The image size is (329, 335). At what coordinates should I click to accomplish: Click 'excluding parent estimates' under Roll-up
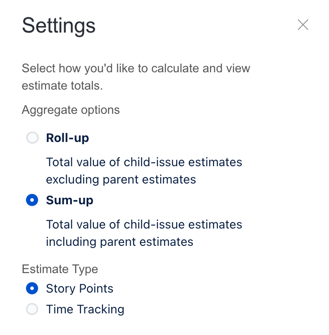coord(121,180)
